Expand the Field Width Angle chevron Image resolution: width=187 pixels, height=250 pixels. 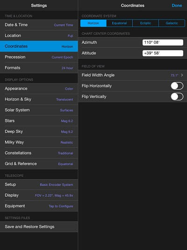pos(182,75)
